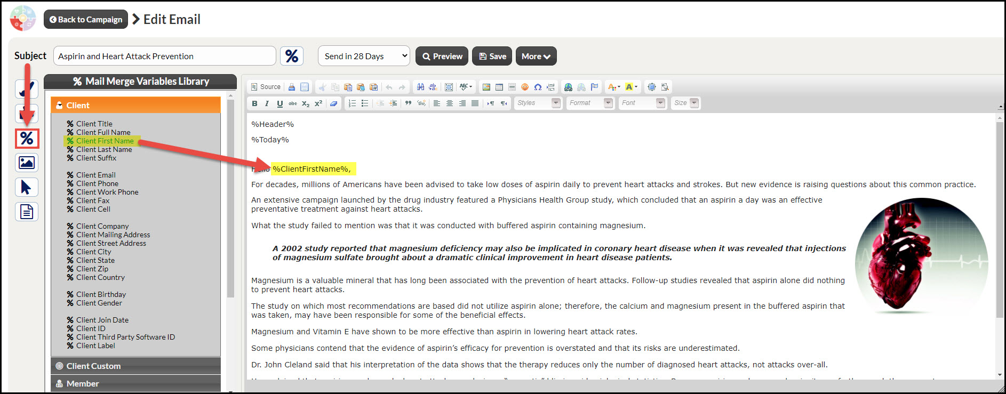Open the spell check options dropdown
Screen dimensions: 1006x394
tap(466, 87)
